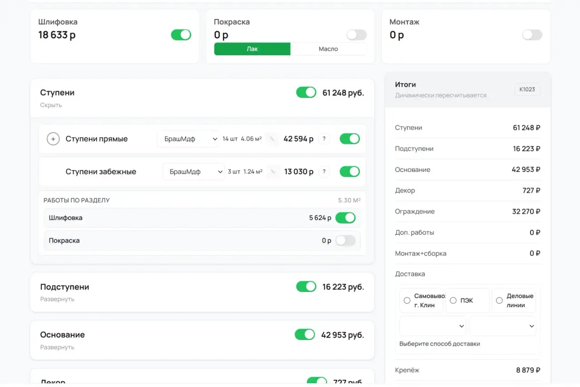Viewport: 580px width, 387px height.
Task: Click the 18 633 р grinding total
Action: click(x=57, y=35)
